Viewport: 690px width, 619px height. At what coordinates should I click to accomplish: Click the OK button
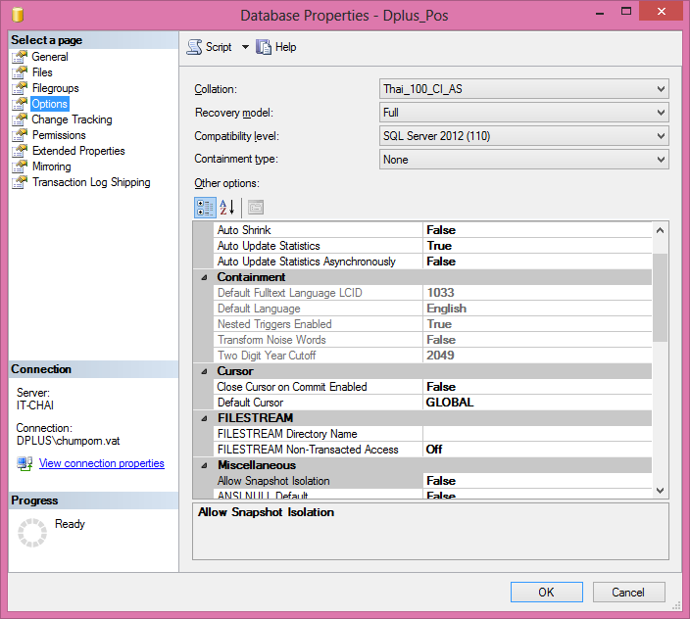(x=547, y=593)
